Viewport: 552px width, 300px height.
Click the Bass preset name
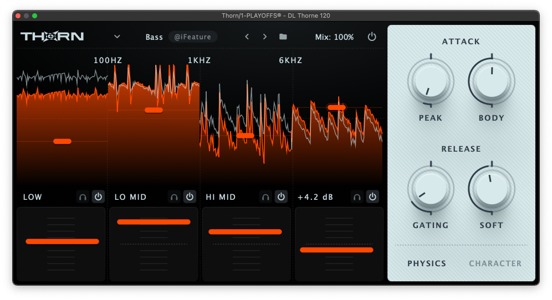click(154, 37)
